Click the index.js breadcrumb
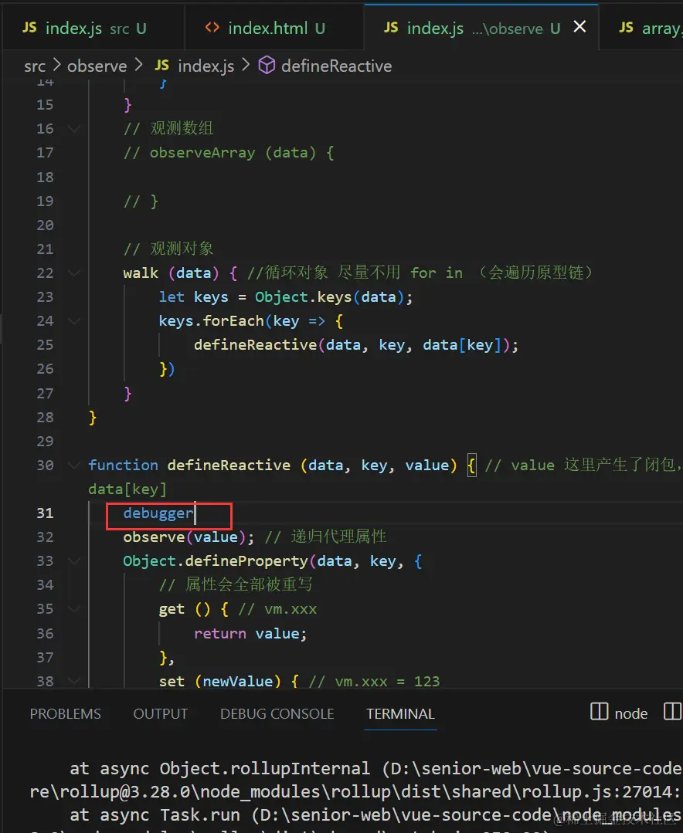This screenshot has height=833, width=683. (206, 66)
